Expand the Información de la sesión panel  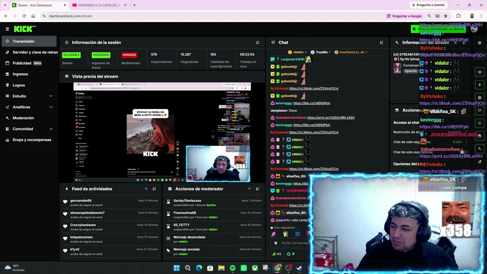(258, 43)
